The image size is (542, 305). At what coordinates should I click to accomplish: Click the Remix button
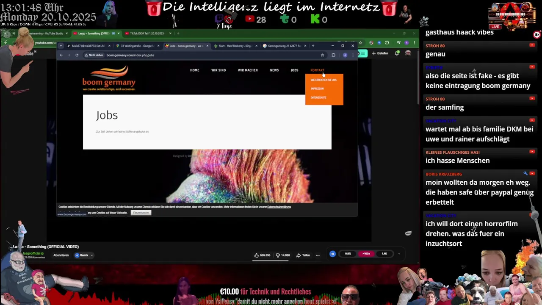pos(82,255)
